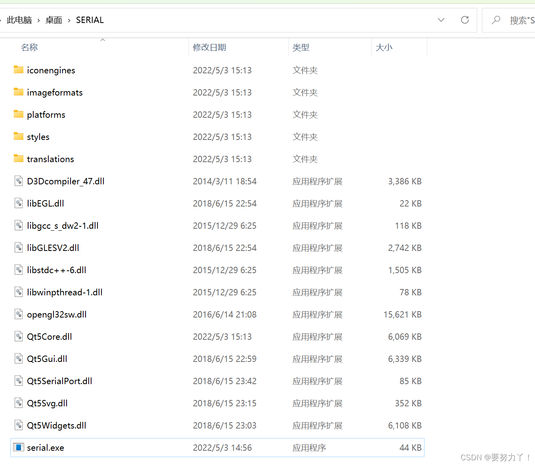The image size is (535, 465).
Task: Select the platforms folder name
Action: pos(46,115)
